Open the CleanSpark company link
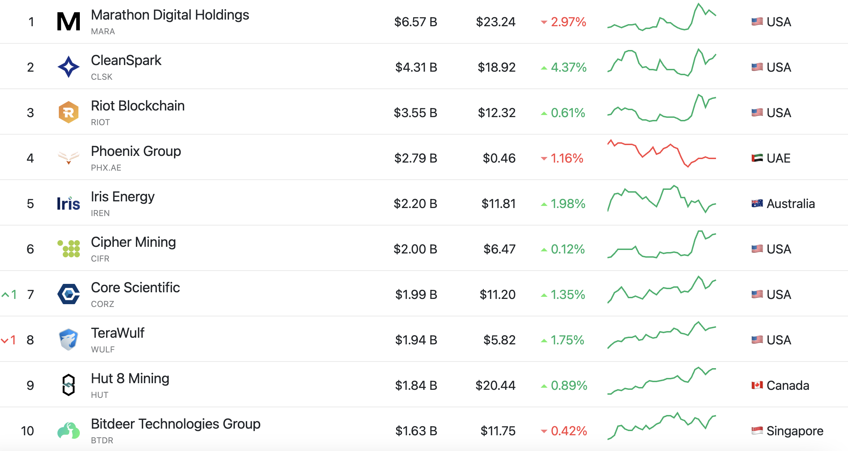848x451 pixels. point(126,60)
